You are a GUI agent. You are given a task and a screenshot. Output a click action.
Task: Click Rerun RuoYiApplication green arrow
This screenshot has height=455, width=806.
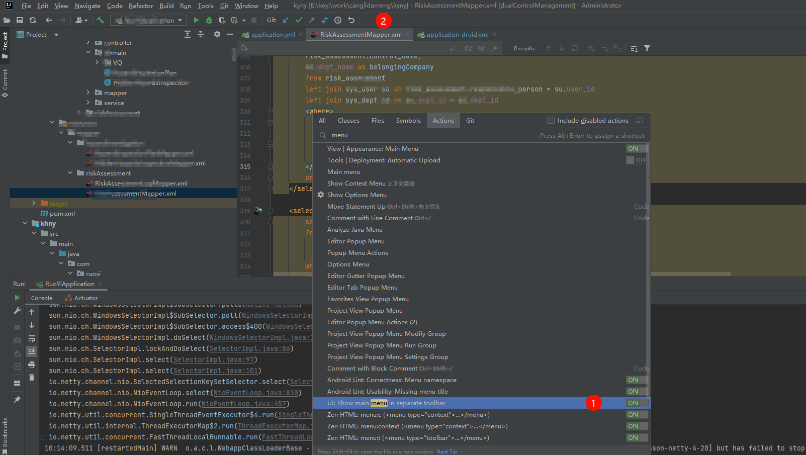(x=17, y=298)
